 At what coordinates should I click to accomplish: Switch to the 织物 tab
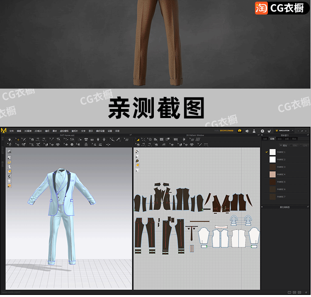coord(272,139)
